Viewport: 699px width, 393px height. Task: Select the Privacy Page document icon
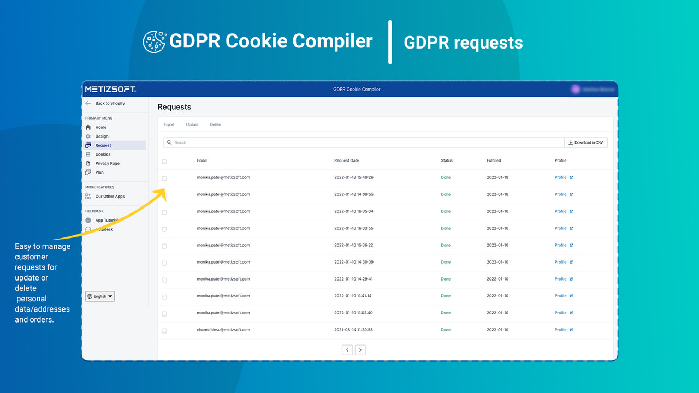[x=88, y=163]
